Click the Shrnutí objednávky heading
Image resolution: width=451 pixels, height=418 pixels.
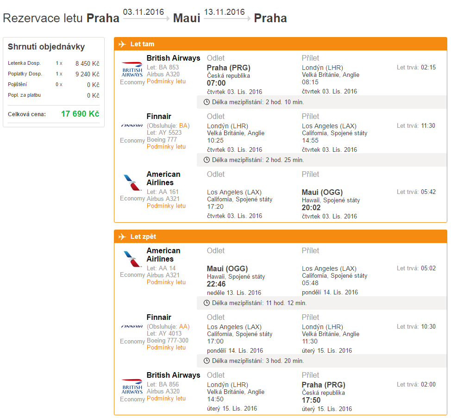pyautogui.click(x=46, y=47)
